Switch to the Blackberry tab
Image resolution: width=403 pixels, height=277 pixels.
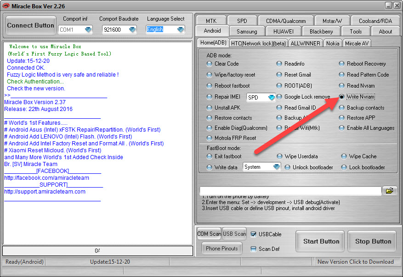pos(321,31)
